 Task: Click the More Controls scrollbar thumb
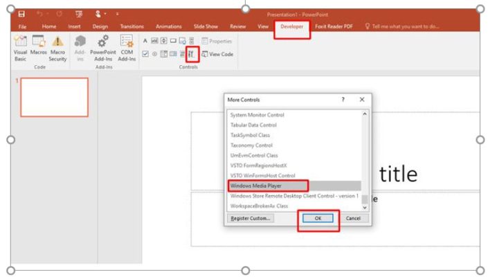pos(365,199)
